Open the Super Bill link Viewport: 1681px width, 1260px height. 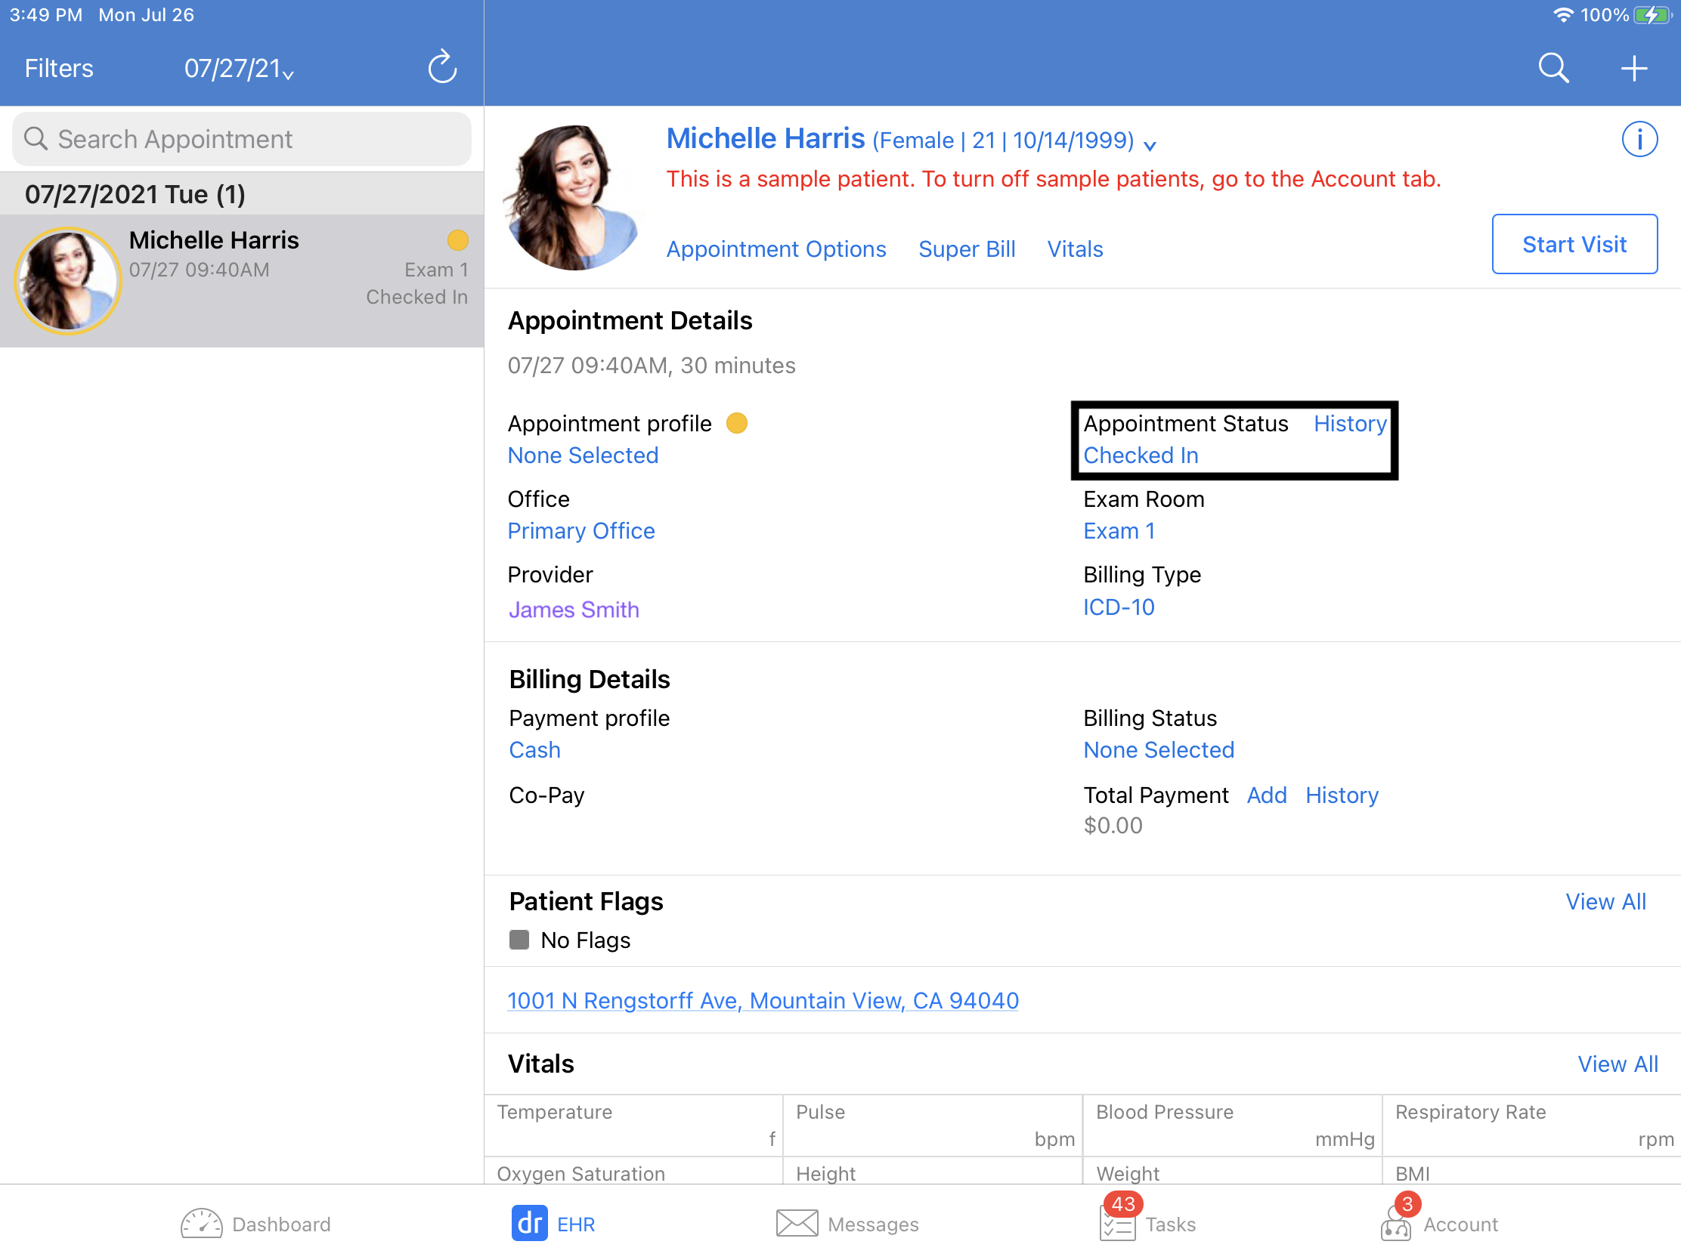click(x=967, y=249)
